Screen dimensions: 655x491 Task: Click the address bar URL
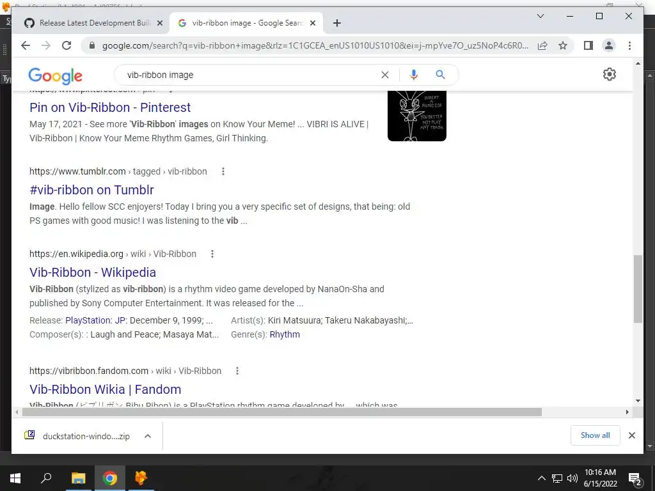[315, 45]
